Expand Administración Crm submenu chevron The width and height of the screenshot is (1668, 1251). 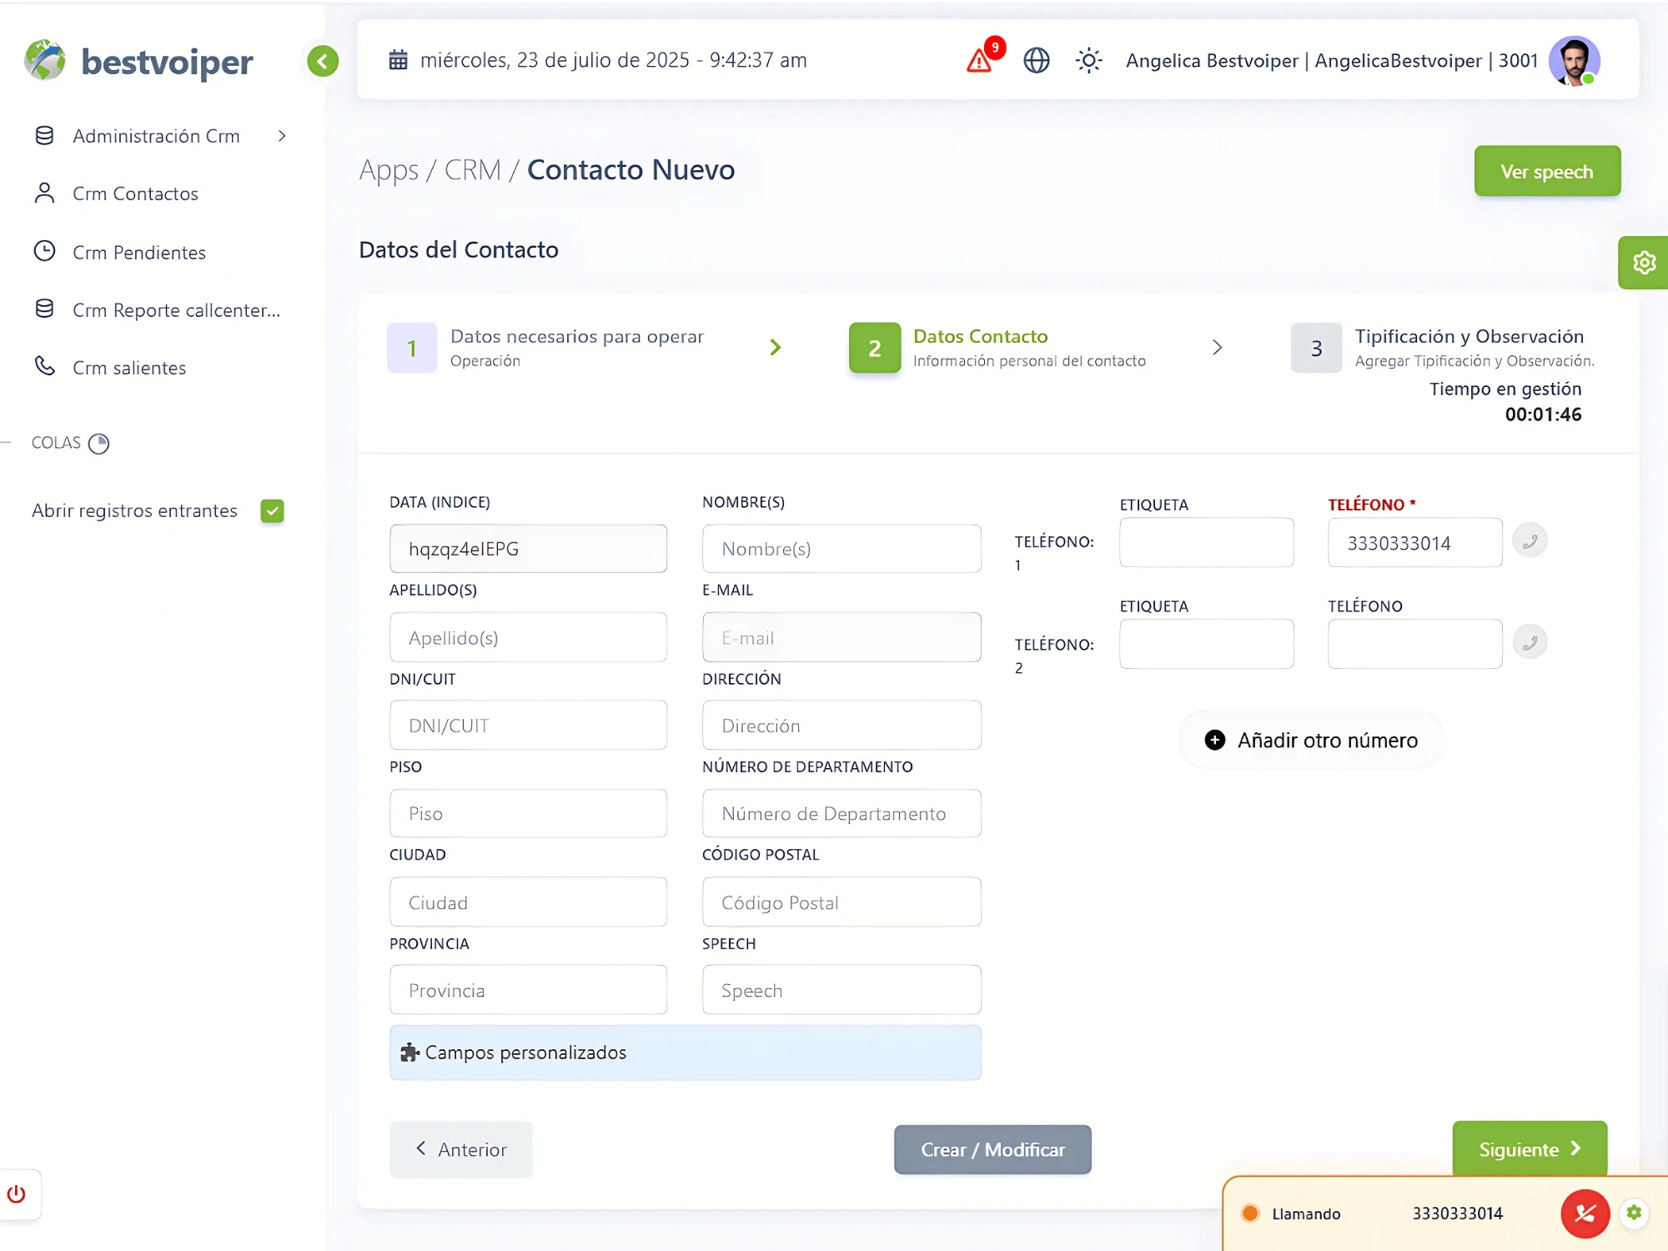[x=282, y=136]
